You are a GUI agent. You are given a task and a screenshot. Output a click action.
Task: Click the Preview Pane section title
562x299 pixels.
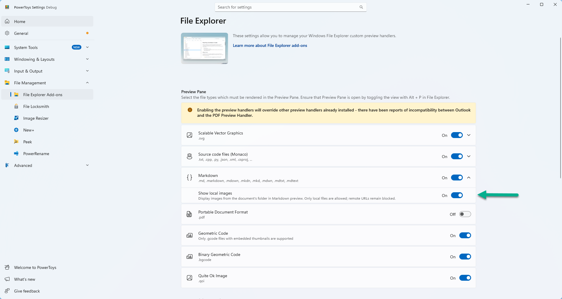tap(194, 92)
